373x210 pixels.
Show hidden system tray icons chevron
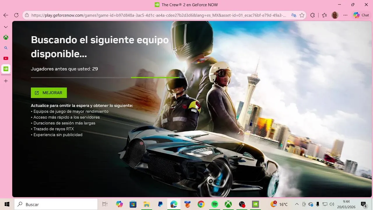coord(297,204)
